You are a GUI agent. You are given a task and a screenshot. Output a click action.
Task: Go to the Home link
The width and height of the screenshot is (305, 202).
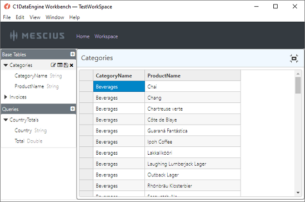point(83,36)
